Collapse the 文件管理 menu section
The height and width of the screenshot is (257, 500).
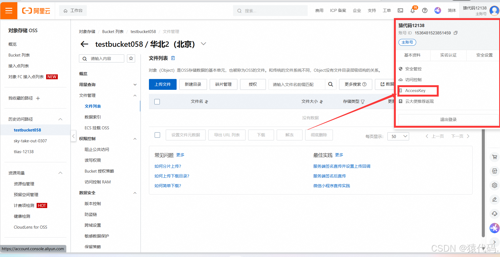pyautogui.click(x=135, y=95)
